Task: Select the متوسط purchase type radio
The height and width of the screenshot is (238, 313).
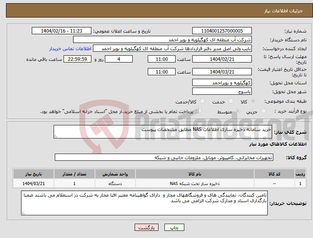Action: coord(238,111)
